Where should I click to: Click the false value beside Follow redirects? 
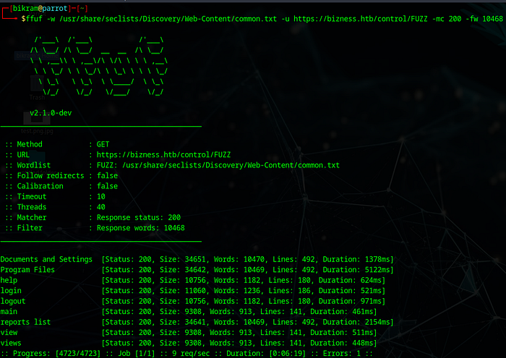pyautogui.click(x=107, y=175)
